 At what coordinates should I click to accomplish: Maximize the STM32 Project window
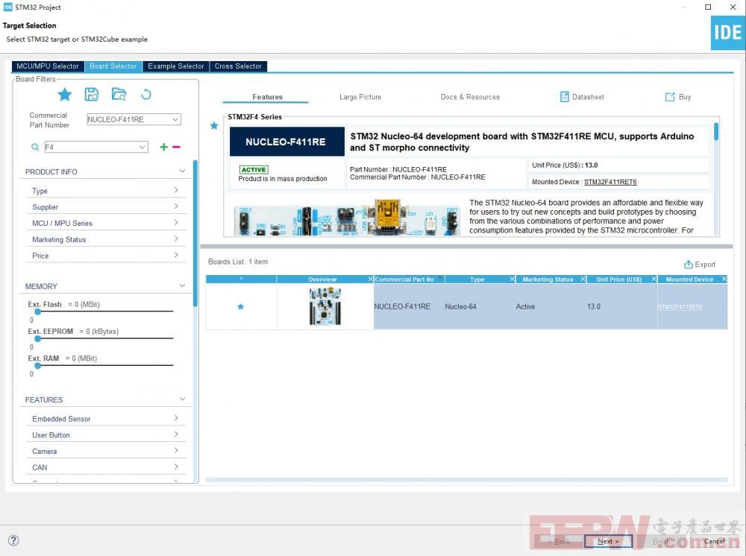tap(708, 7)
